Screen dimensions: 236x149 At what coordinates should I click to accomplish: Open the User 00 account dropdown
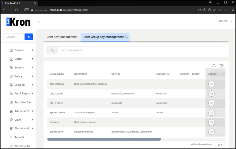pos(225,21)
